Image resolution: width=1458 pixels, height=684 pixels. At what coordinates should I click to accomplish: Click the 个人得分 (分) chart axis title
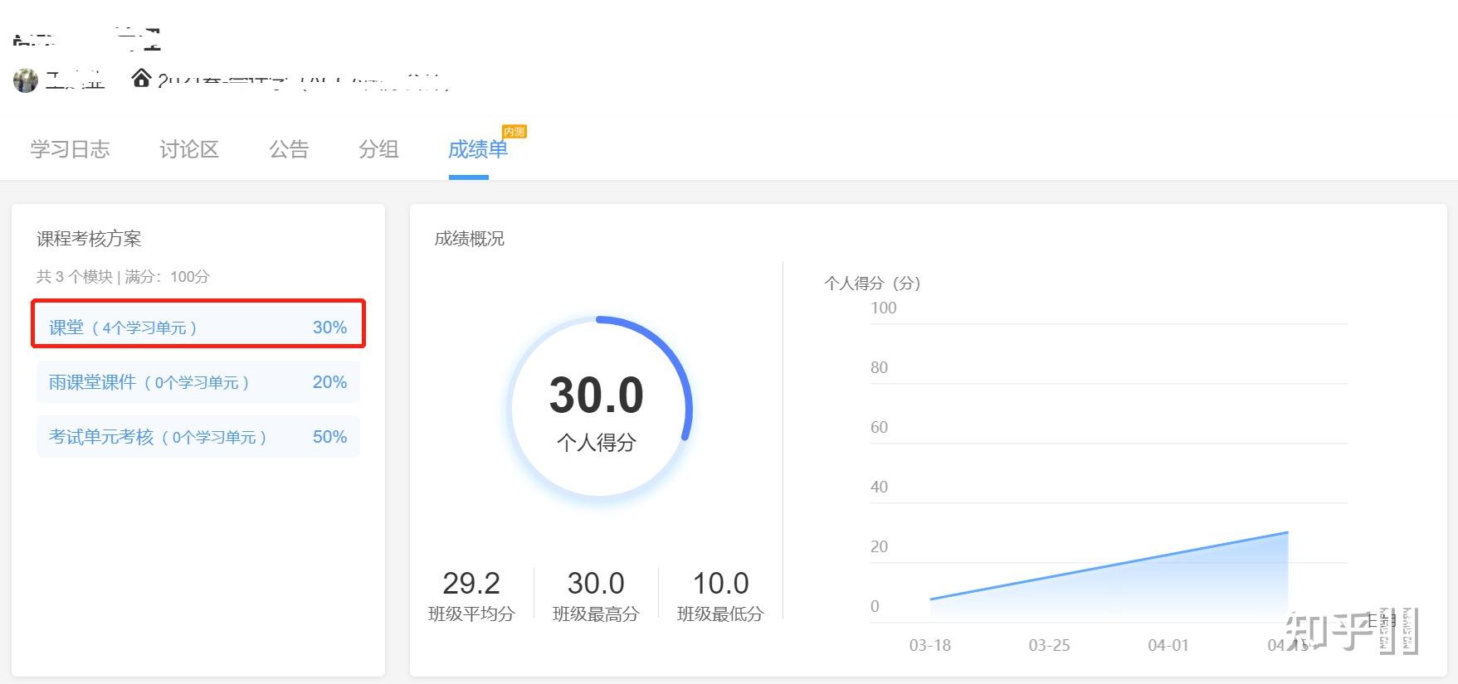873,283
